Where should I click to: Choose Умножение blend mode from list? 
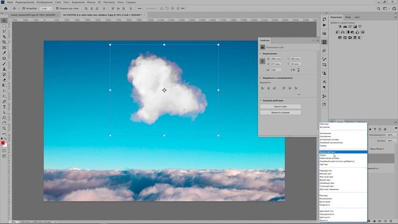point(343,136)
